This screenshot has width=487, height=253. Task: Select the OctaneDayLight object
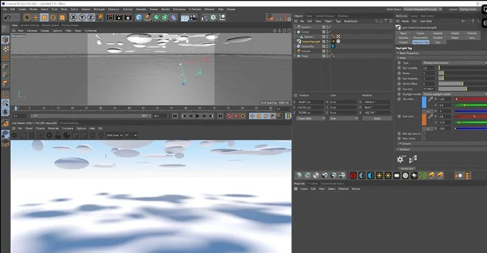coord(311,41)
